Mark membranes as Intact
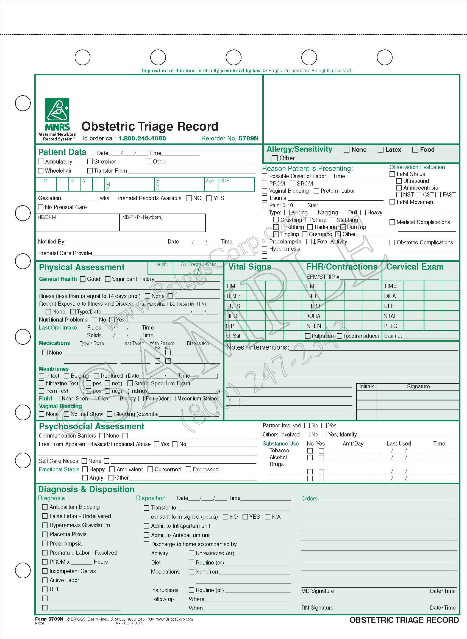The width and height of the screenshot is (467, 639). (42, 376)
